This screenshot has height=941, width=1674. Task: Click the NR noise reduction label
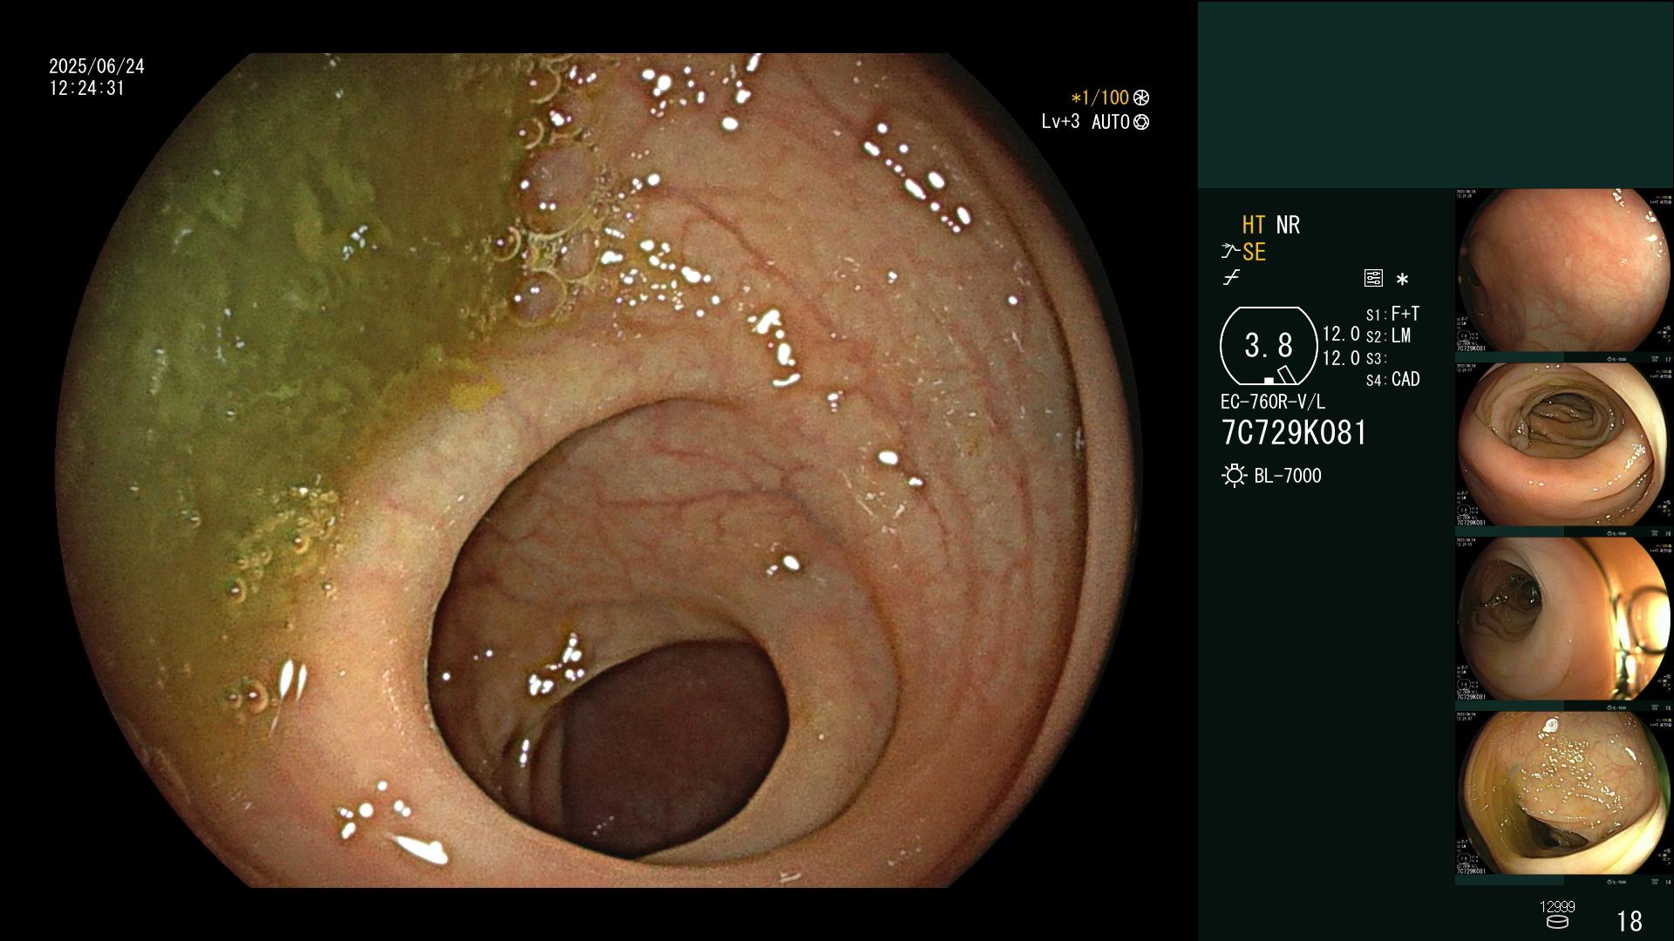(1288, 225)
